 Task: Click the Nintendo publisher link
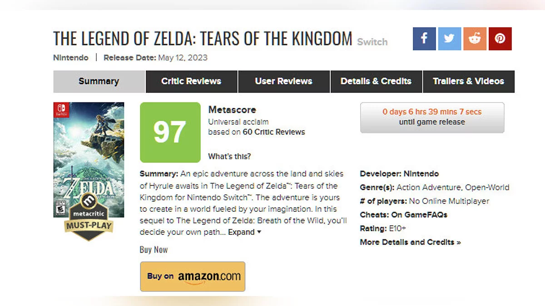tap(71, 58)
